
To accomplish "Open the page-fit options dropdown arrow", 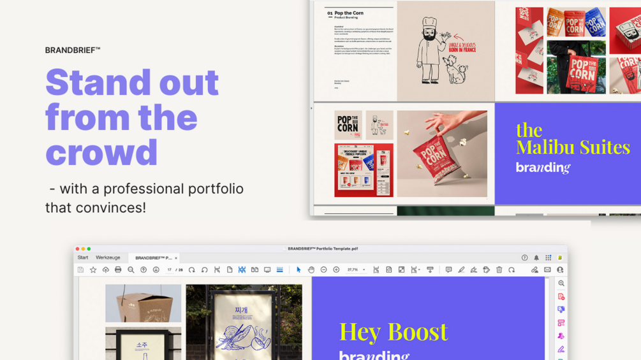I will (x=419, y=270).
